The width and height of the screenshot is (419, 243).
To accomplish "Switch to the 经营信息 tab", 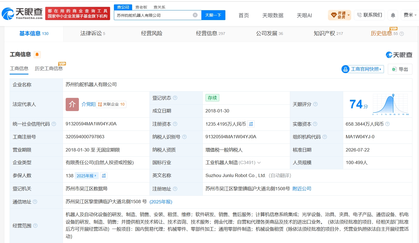I will click(210, 34).
